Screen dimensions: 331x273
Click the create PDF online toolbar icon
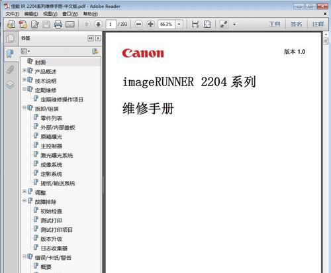(x=11, y=24)
